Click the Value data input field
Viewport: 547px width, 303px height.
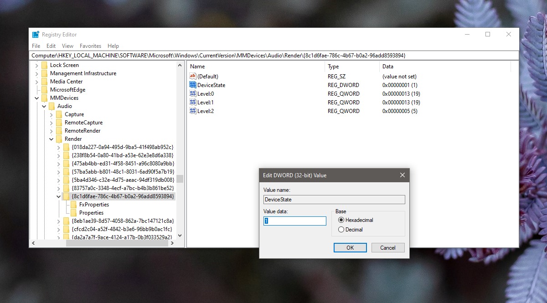pyautogui.click(x=295, y=221)
